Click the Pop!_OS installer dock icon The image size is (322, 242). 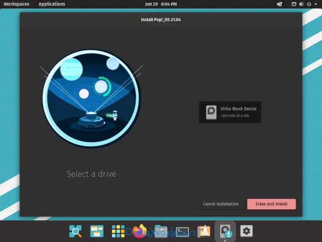(225, 231)
